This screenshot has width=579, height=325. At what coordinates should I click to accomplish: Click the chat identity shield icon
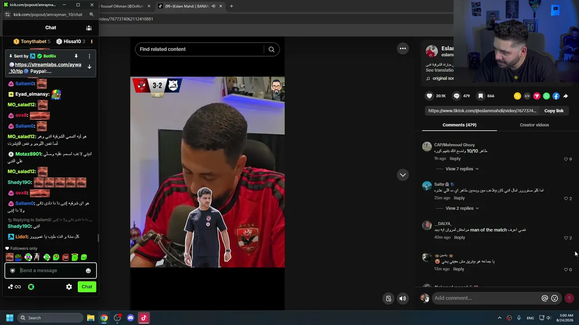(13, 270)
